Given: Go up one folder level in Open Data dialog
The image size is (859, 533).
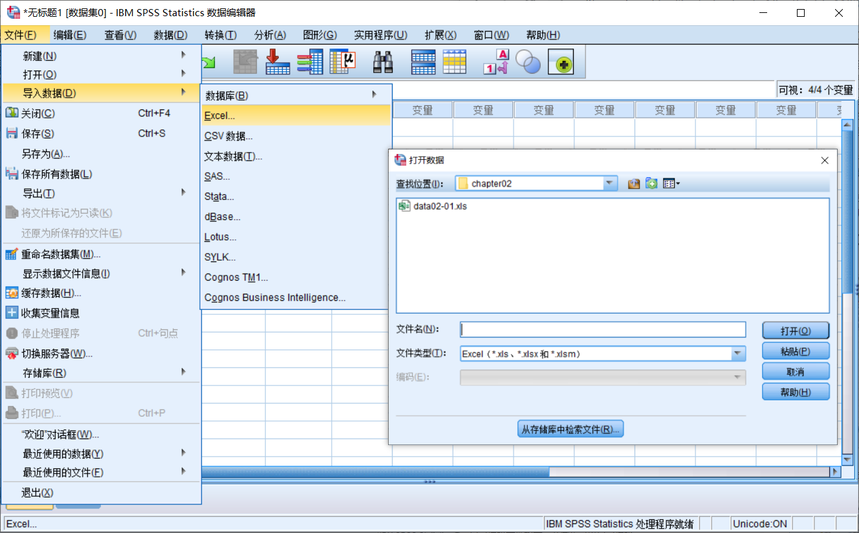Looking at the screenshot, I should pyautogui.click(x=634, y=184).
